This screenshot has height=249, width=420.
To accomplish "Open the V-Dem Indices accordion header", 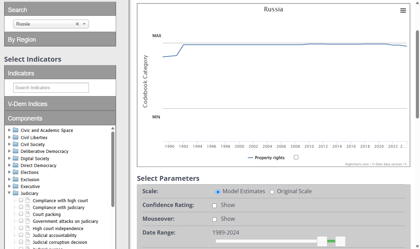I will [x=60, y=104].
